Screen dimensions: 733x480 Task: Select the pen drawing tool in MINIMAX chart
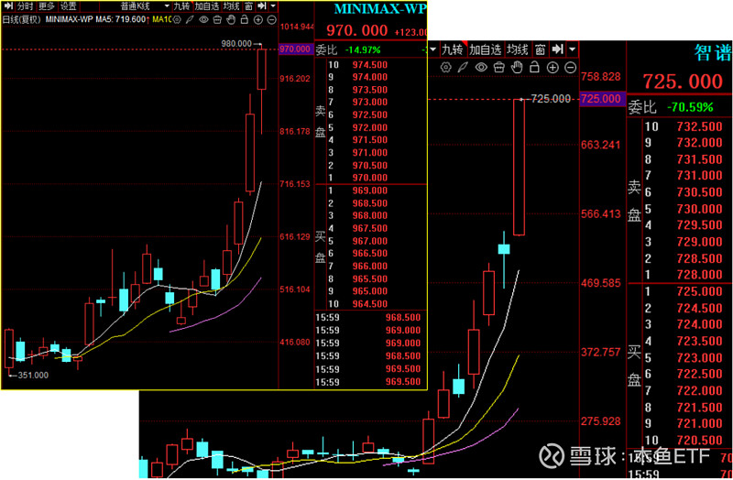click(x=190, y=19)
